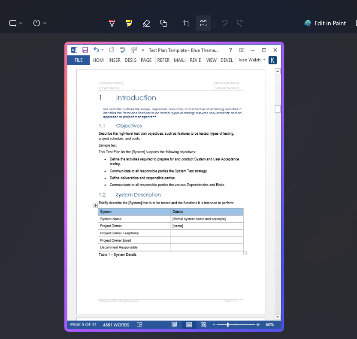
Task: Select the red ballpoint pen tool
Action: click(112, 23)
